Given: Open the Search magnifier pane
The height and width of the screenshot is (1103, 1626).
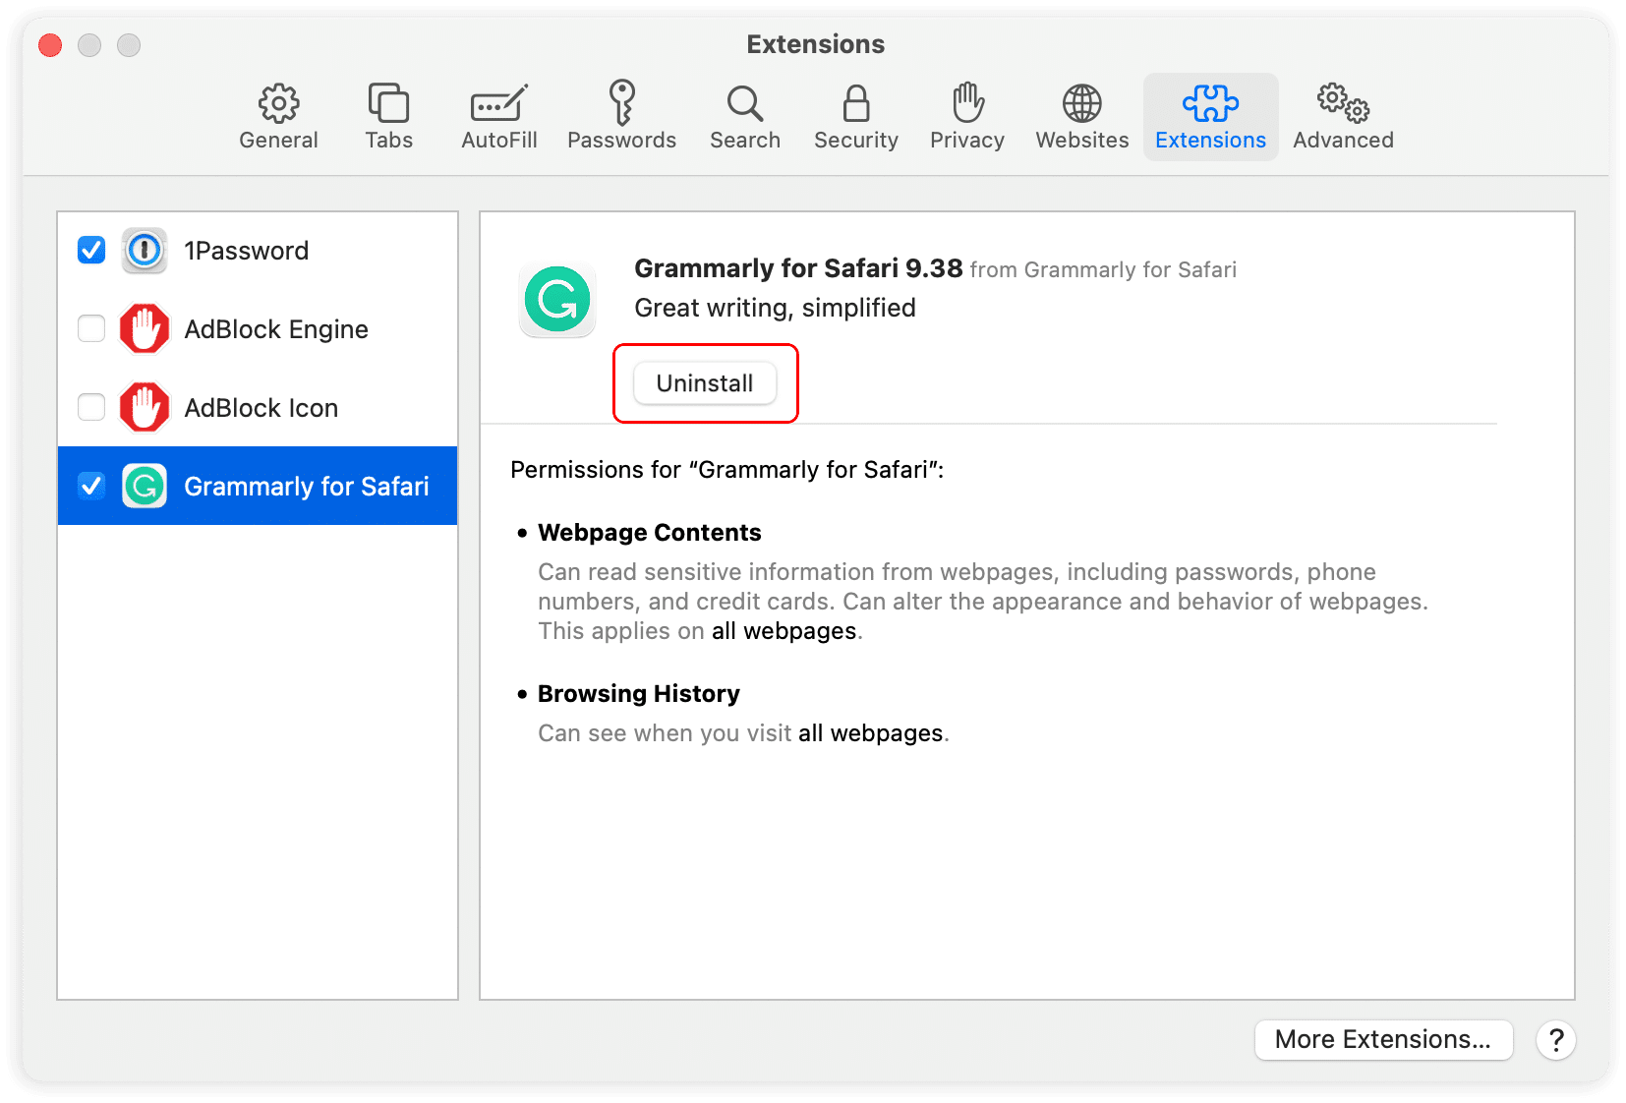Looking at the screenshot, I should pyautogui.click(x=745, y=116).
